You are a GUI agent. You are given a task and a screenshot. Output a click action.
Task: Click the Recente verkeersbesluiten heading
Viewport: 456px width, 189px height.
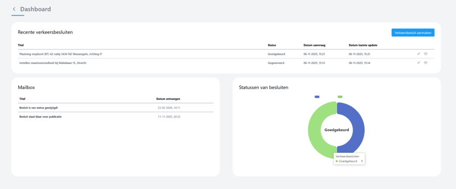click(x=45, y=32)
